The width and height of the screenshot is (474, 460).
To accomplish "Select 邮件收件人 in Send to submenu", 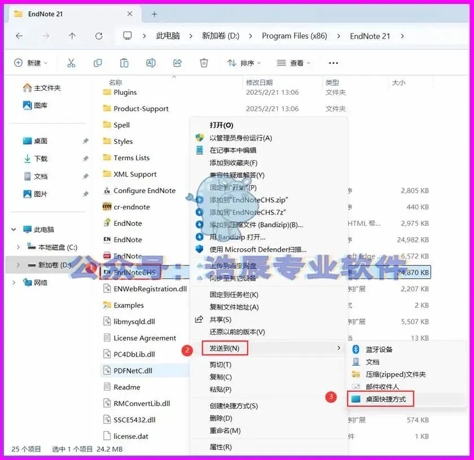I will click(382, 387).
